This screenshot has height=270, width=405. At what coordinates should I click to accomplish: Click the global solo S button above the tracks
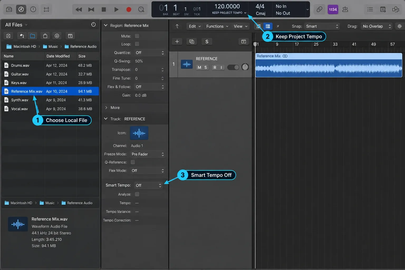pyautogui.click(x=207, y=42)
